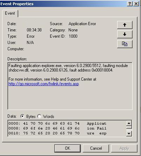This screenshot has height=156, width=141.
Task: Open the go.microsoft.com events.asp link
Action: 43,84
